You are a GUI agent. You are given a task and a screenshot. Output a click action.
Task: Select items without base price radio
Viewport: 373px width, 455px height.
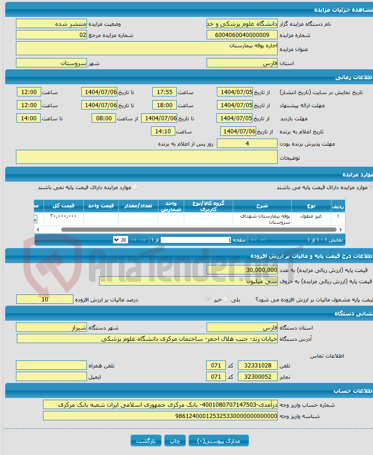coord(135,187)
